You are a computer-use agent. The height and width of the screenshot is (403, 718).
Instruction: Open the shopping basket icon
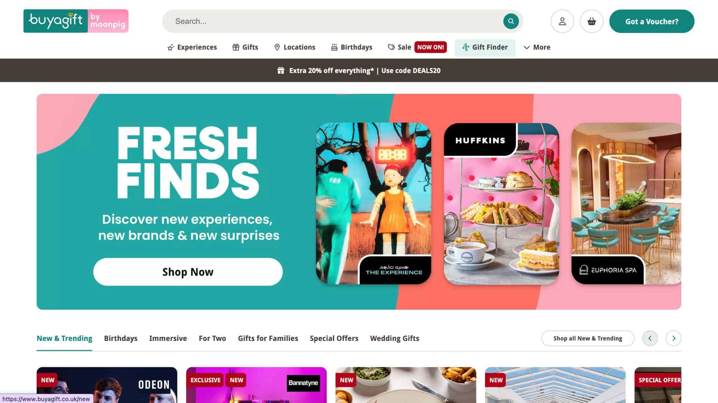(x=592, y=21)
